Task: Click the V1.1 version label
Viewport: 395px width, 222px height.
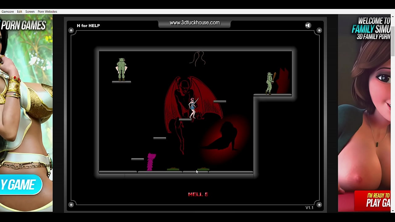Action: [310, 208]
